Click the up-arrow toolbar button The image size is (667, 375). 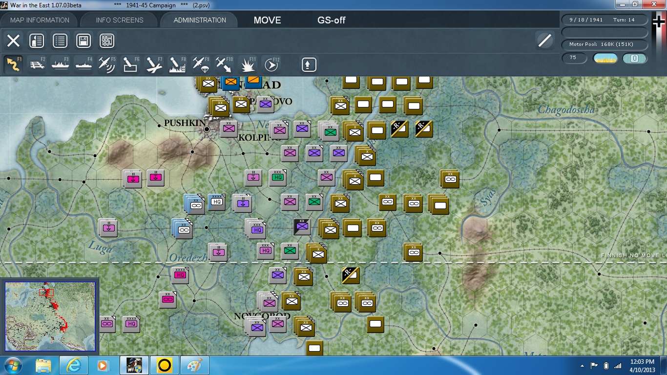309,64
